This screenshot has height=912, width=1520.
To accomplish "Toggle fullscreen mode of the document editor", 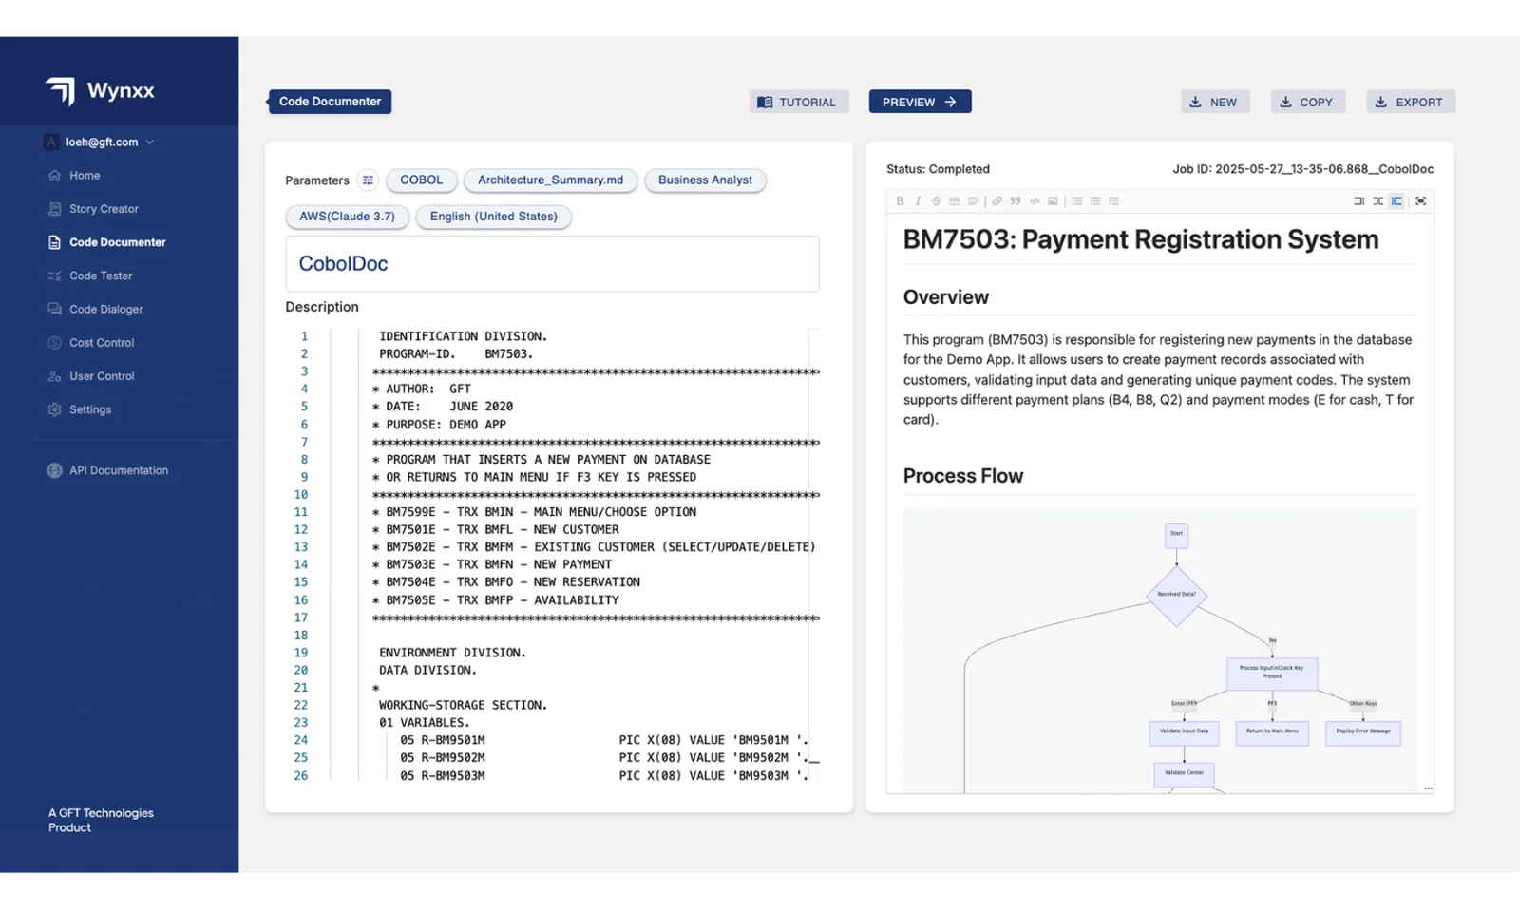I will [1420, 201].
